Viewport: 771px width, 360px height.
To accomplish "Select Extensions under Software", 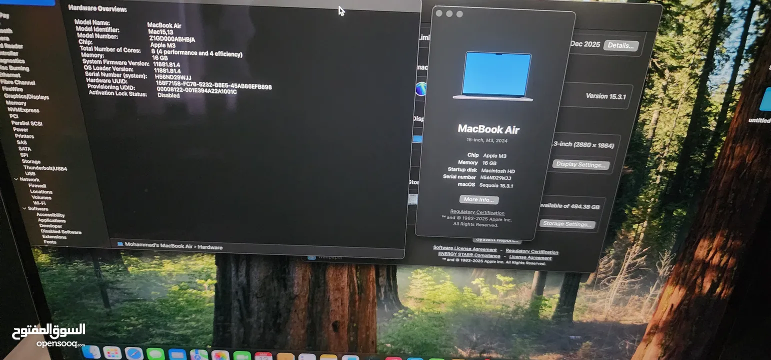I will tap(54, 236).
